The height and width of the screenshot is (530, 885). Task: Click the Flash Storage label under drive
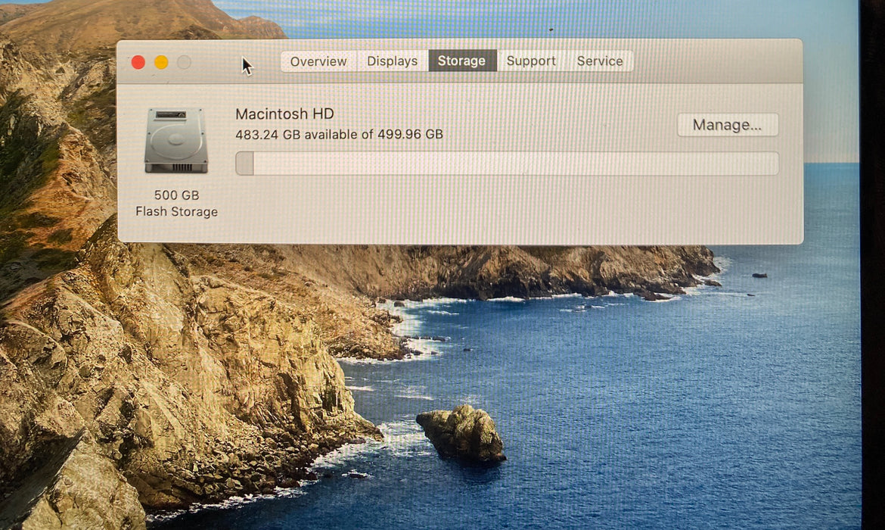(177, 211)
